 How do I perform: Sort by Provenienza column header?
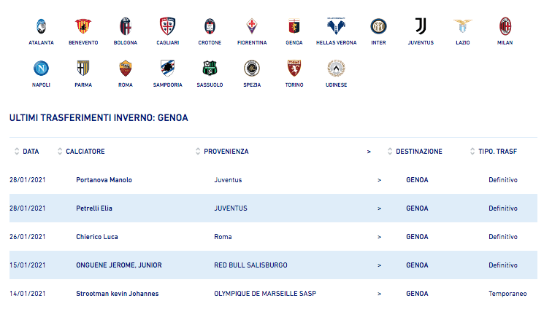pyautogui.click(x=226, y=152)
